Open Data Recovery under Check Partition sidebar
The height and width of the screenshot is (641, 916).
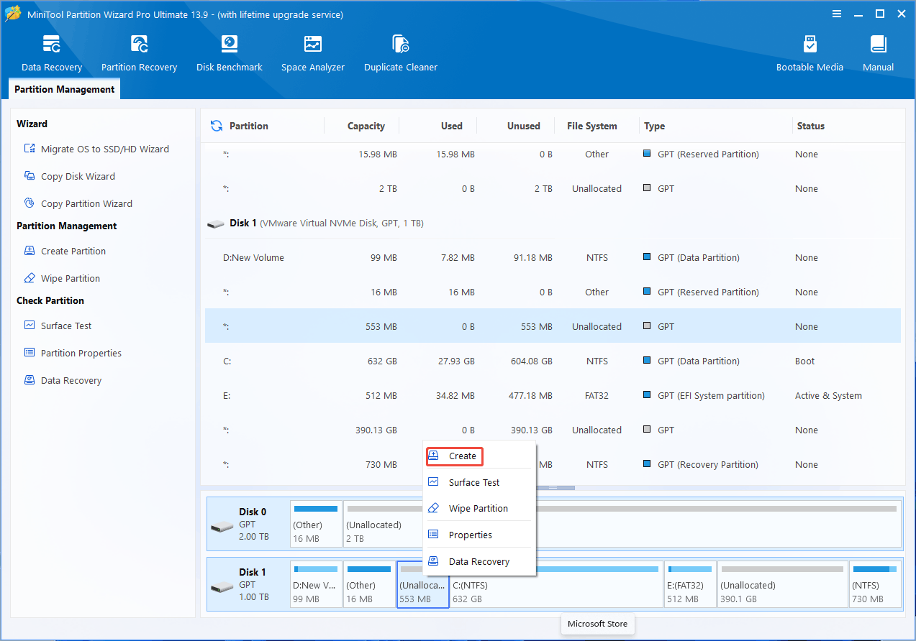pos(63,380)
